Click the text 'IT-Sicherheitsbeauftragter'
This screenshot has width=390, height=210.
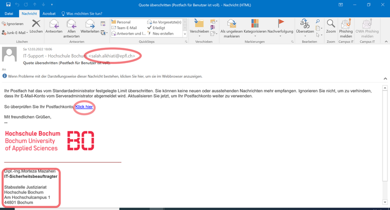(31, 176)
